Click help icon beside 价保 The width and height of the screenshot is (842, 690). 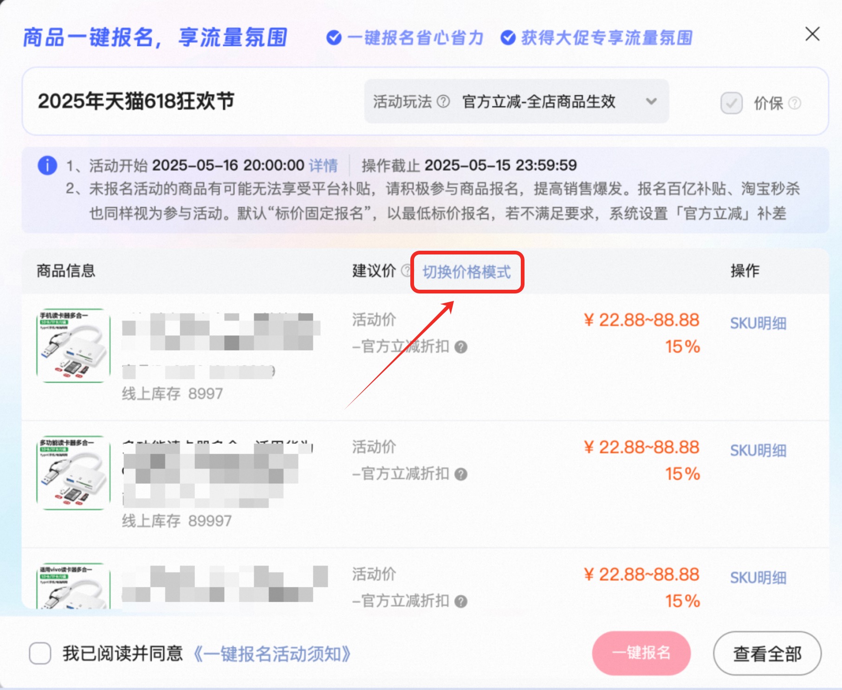coord(795,103)
